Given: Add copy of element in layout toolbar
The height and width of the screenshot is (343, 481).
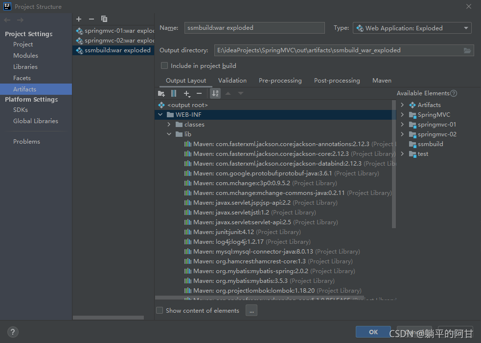Looking at the screenshot, I should point(187,93).
